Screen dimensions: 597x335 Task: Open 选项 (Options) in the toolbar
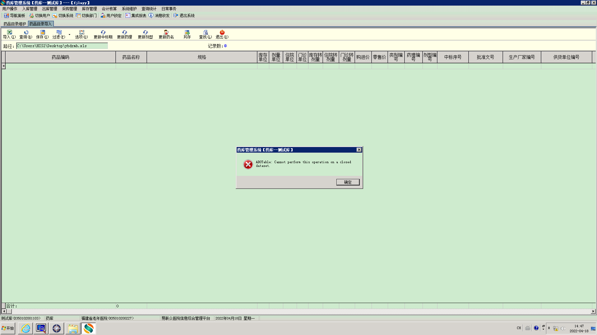pyautogui.click(x=81, y=33)
